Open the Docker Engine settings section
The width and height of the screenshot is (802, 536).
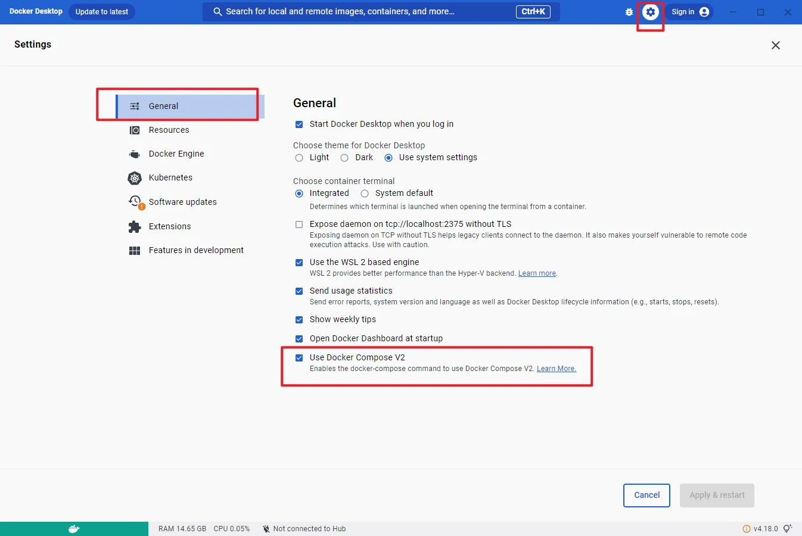pyautogui.click(x=190, y=154)
